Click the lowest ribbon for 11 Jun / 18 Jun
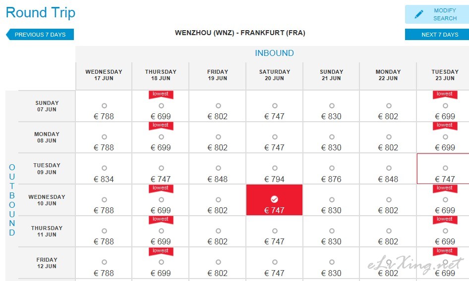Viewport: 469px width, 281px height. tap(161, 220)
